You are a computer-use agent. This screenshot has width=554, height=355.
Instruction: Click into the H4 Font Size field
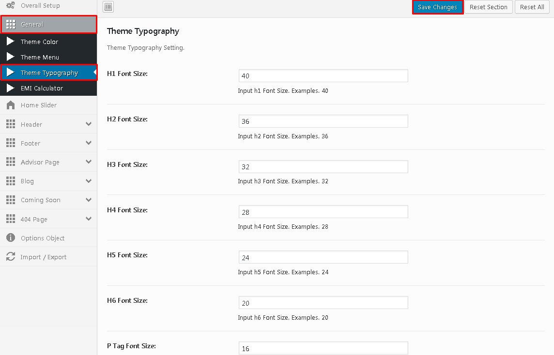coord(323,212)
